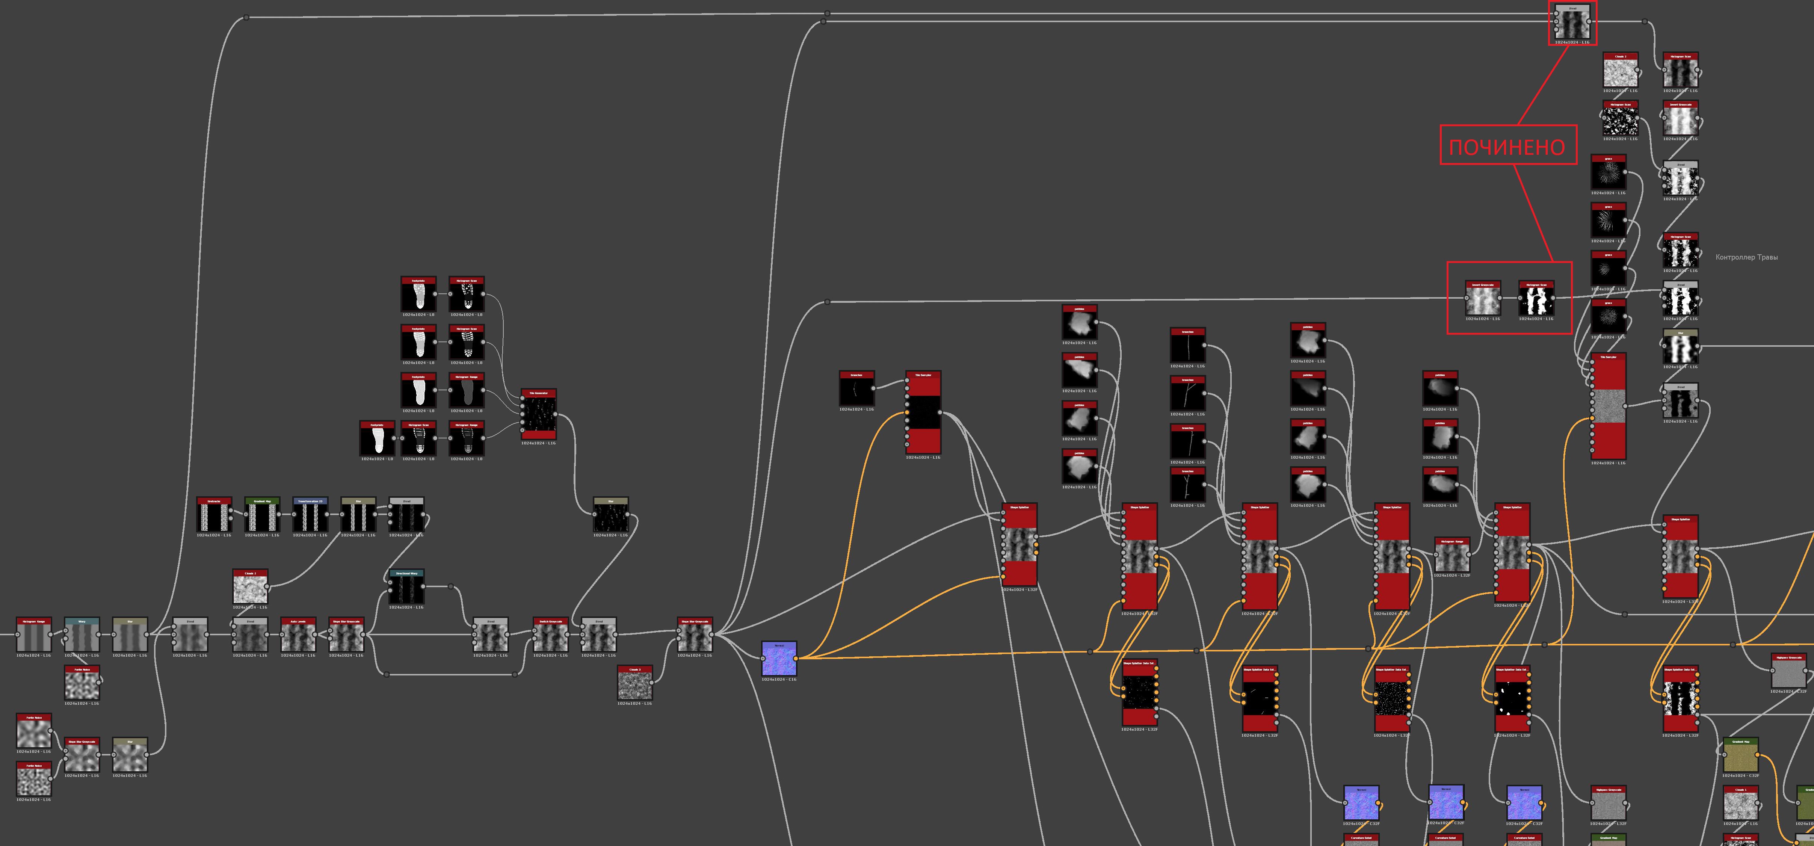Click Histogram Scan node inside red frame
The height and width of the screenshot is (846, 1814).
click(x=1536, y=299)
